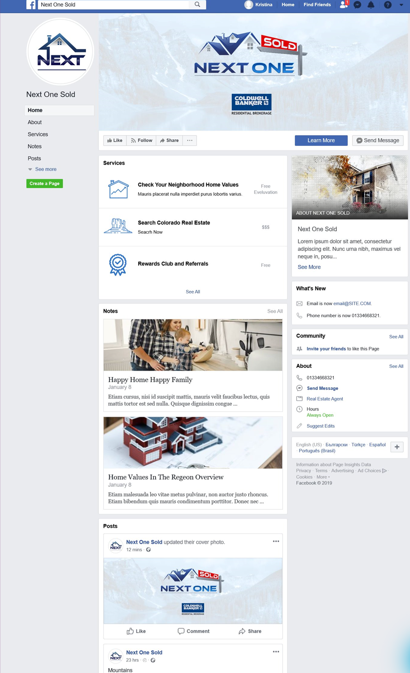Screen dimensions: 410x673
Task: Expand See more in left sidebar
Action: point(42,170)
